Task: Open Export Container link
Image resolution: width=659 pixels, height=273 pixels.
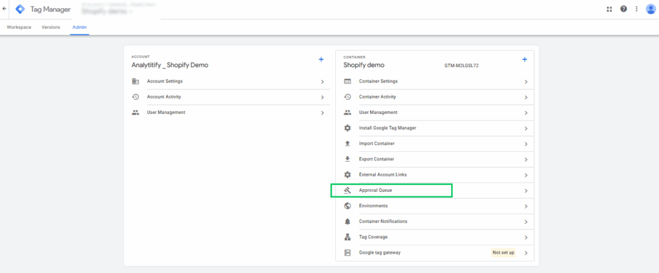Action: point(376,159)
